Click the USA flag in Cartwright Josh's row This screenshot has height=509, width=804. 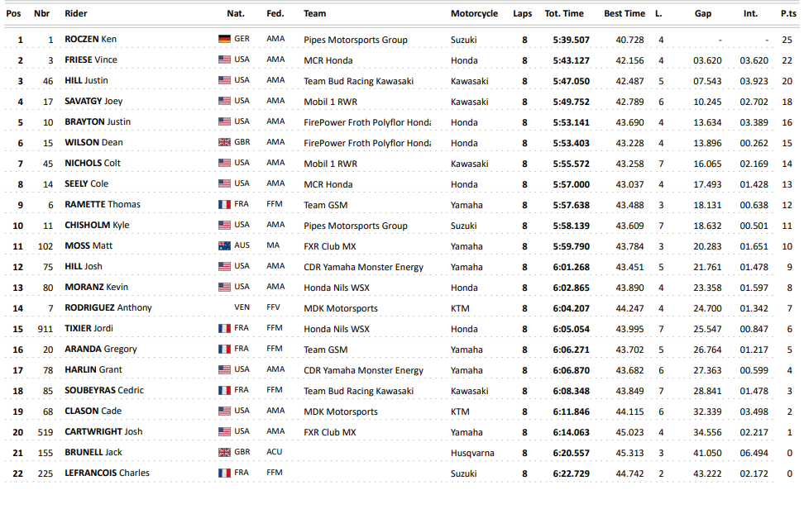224,431
